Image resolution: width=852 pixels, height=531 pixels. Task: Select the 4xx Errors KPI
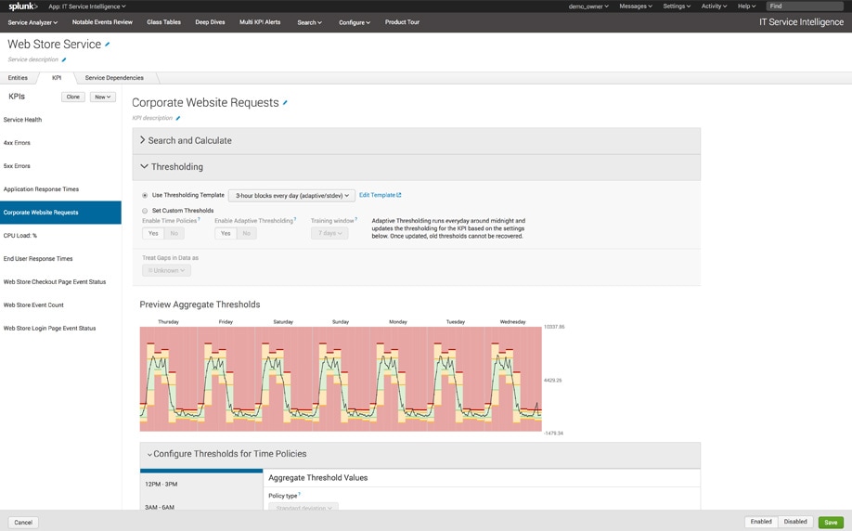60,143
